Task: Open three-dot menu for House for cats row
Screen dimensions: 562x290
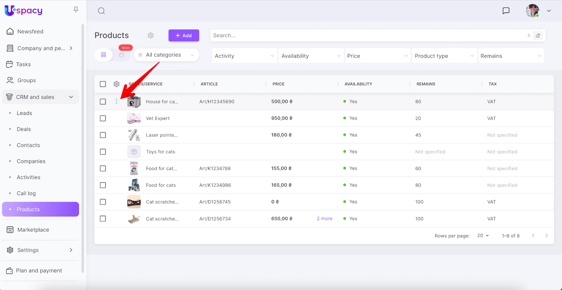Action: [117, 101]
